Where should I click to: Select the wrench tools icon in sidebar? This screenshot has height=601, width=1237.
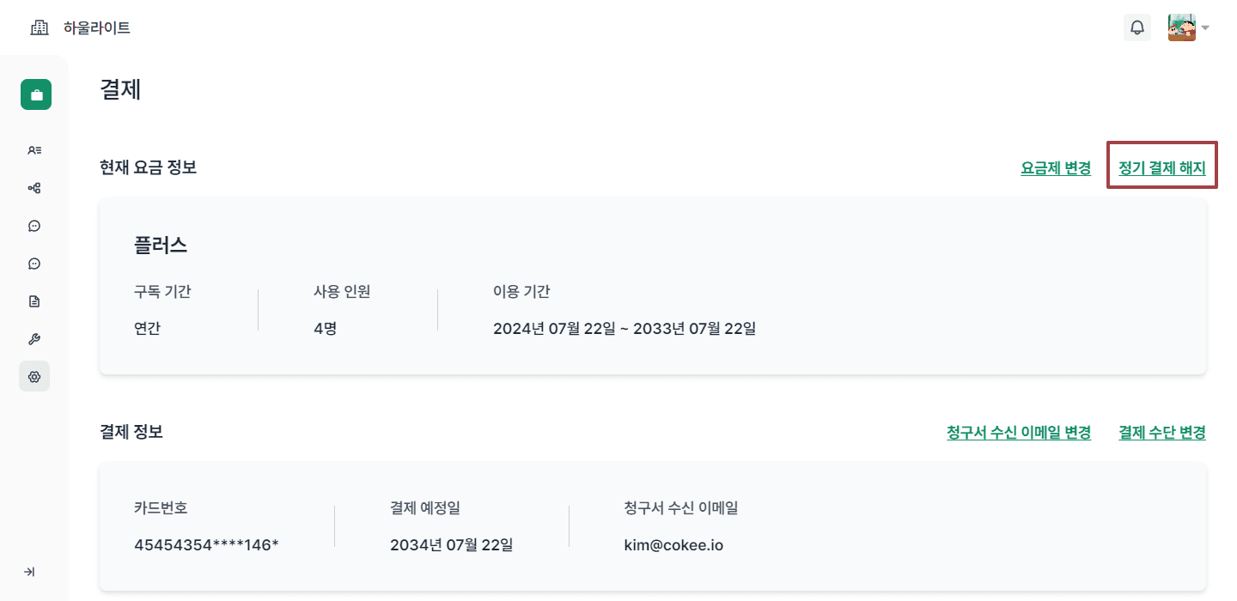click(x=34, y=338)
